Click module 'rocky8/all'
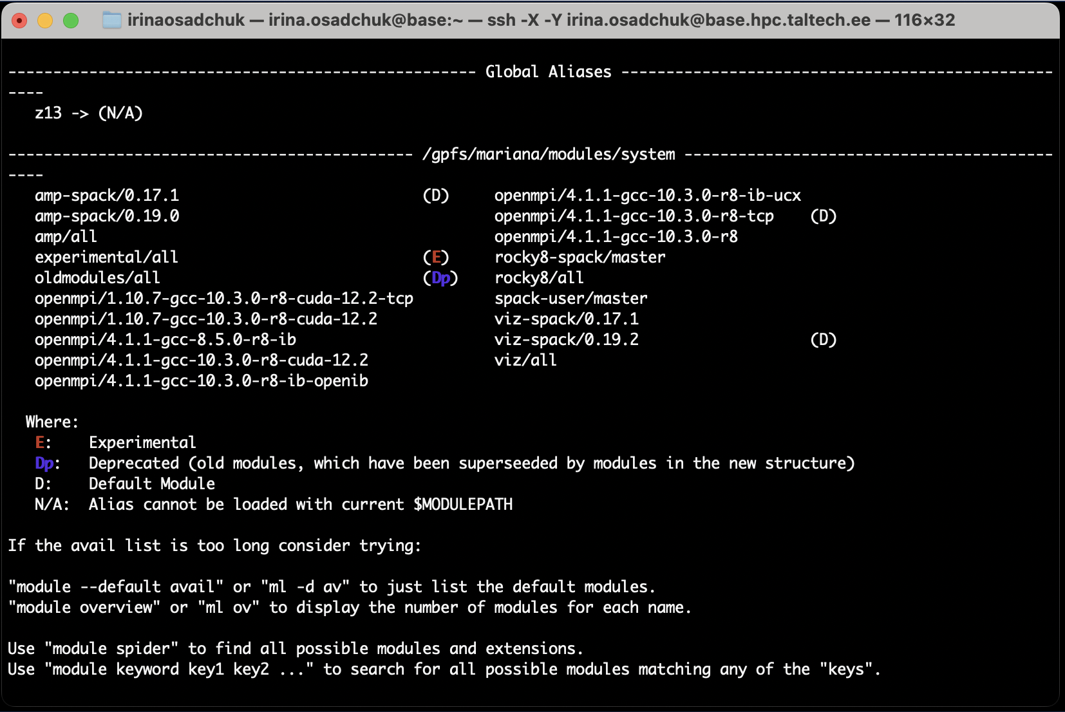Image resolution: width=1065 pixels, height=712 pixels. click(539, 278)
